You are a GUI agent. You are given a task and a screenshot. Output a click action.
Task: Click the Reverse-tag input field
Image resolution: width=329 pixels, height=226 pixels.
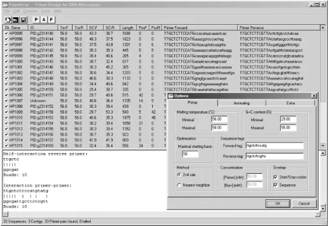(275, 156)
